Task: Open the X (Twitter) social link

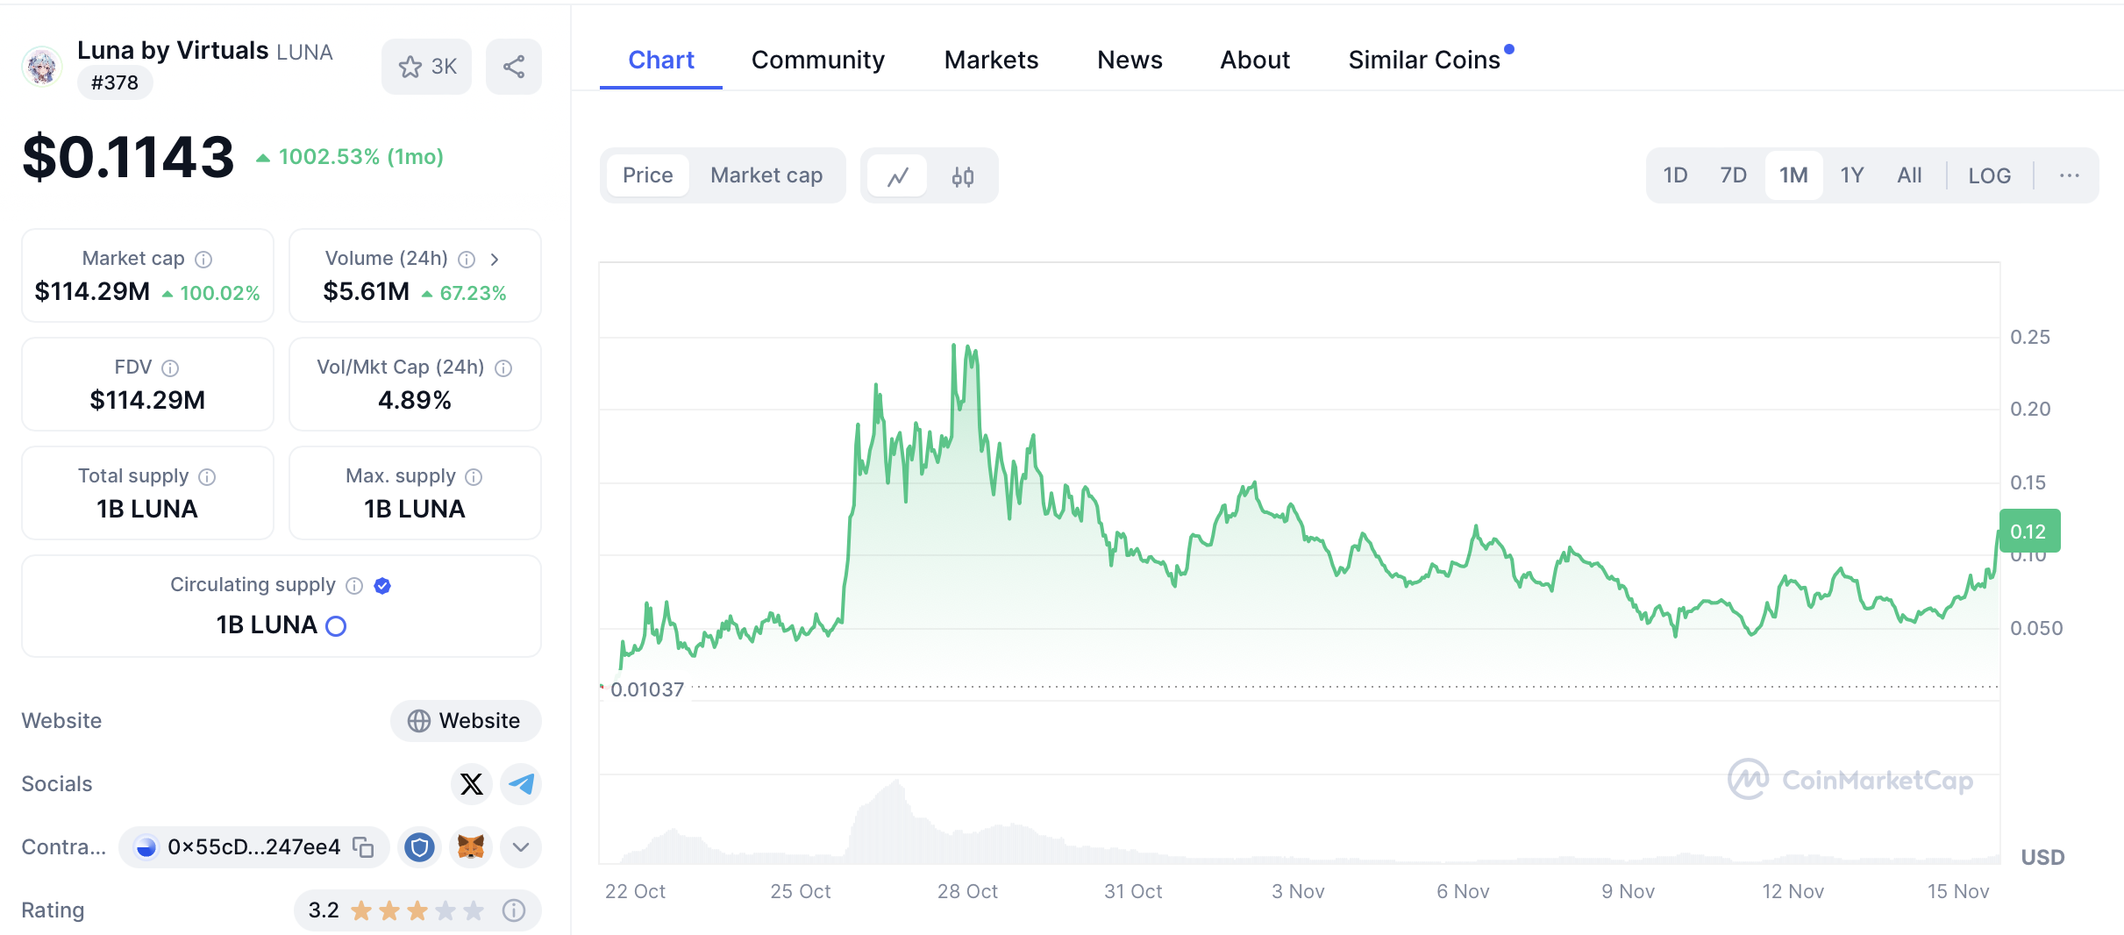Action: point(472,783)
